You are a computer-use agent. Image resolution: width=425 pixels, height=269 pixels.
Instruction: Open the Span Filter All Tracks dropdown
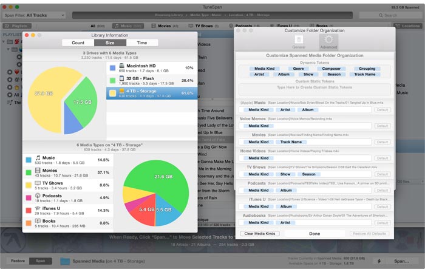pos(34,15)
